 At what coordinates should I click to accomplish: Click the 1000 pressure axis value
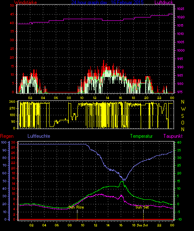click(181, 50)
